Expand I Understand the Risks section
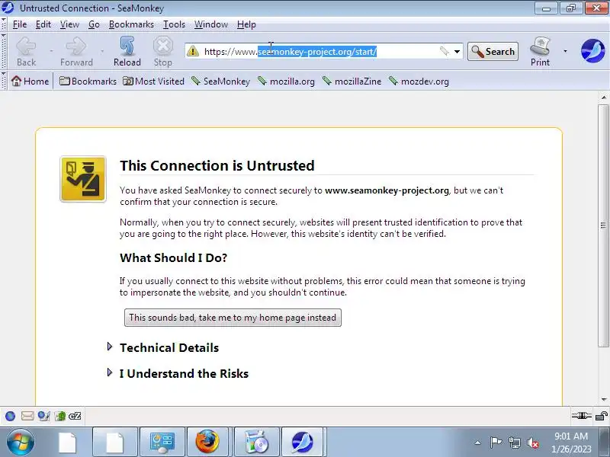The height and width of the screenshot is (457, 610). 184,373
